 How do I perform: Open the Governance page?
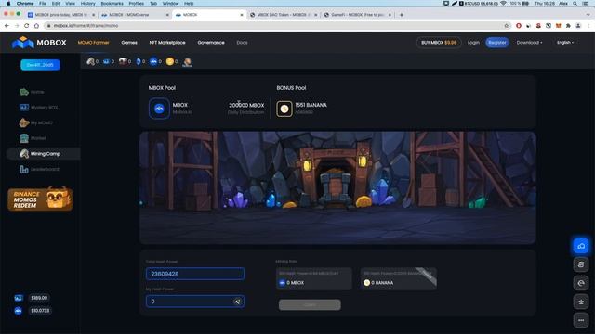click(x=211, y=43)
